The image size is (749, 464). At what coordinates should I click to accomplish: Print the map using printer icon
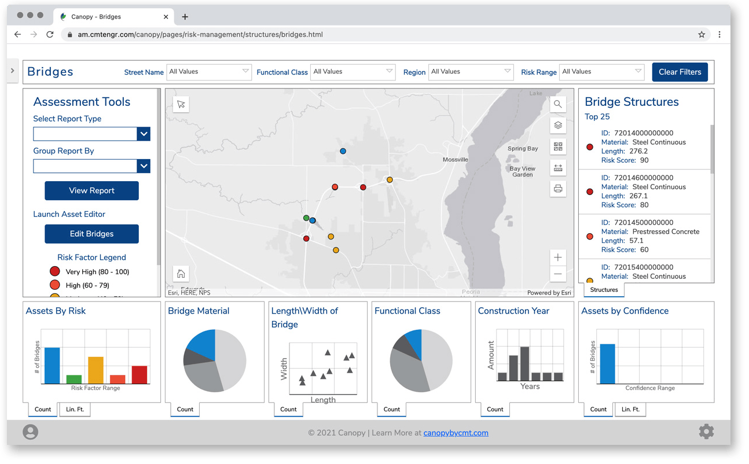click(558, 189)
